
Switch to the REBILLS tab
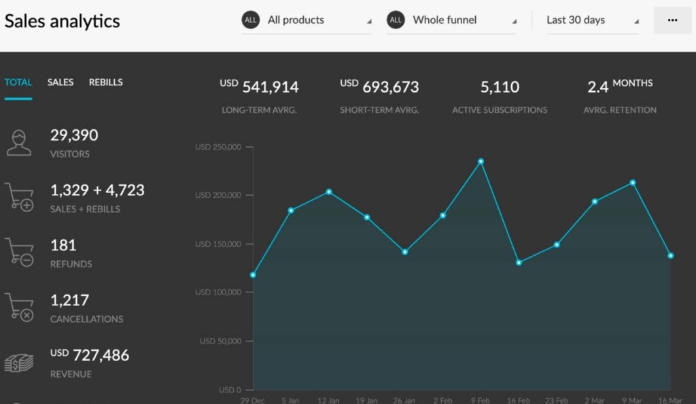(106, 82)
